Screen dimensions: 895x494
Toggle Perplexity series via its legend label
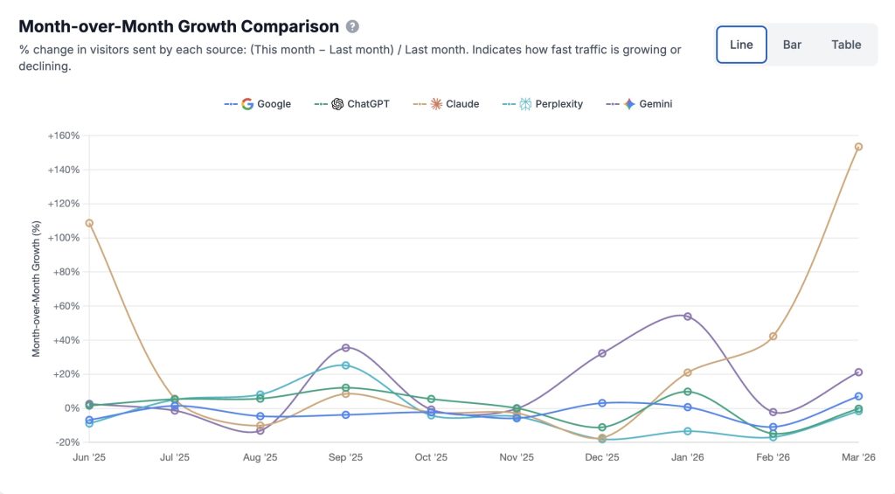pos(559,104)
